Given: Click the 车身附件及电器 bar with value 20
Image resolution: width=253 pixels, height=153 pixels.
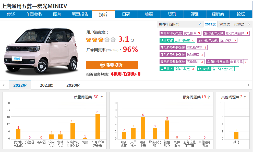Looking at the screenshot, I should (x=98, y=127).
